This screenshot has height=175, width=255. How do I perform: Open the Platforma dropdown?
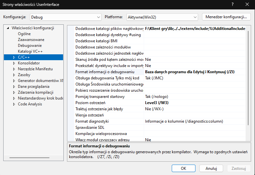click(x=162, y=17)
